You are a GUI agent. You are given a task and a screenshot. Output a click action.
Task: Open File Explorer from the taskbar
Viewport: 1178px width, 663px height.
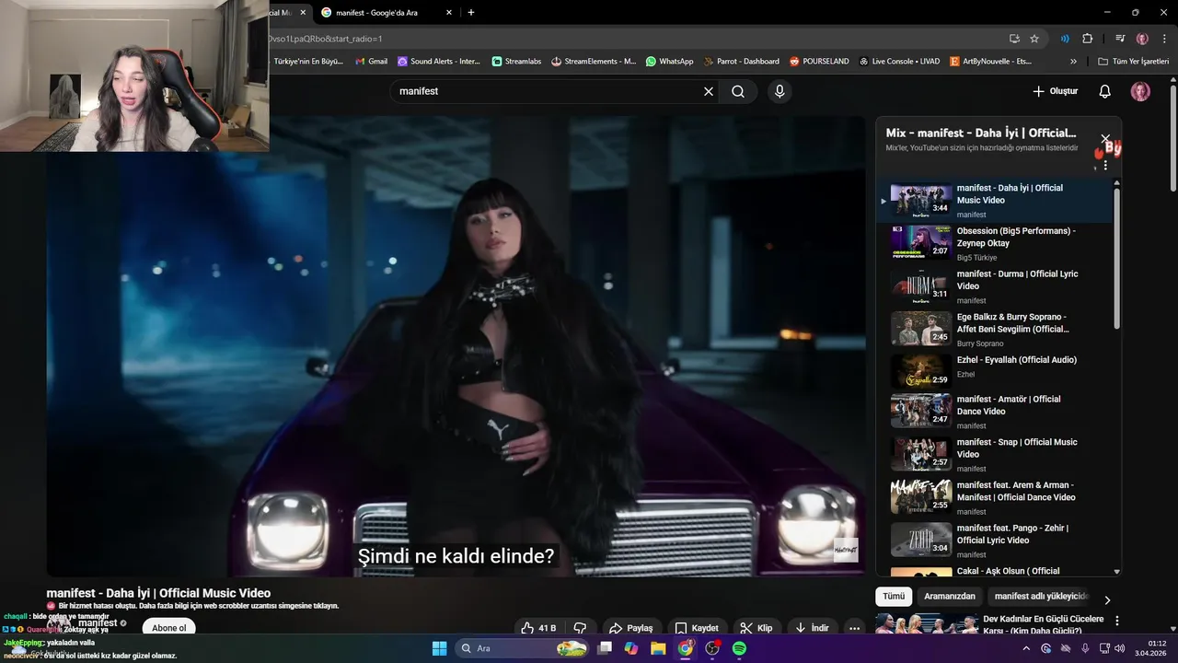click(658, 648)
